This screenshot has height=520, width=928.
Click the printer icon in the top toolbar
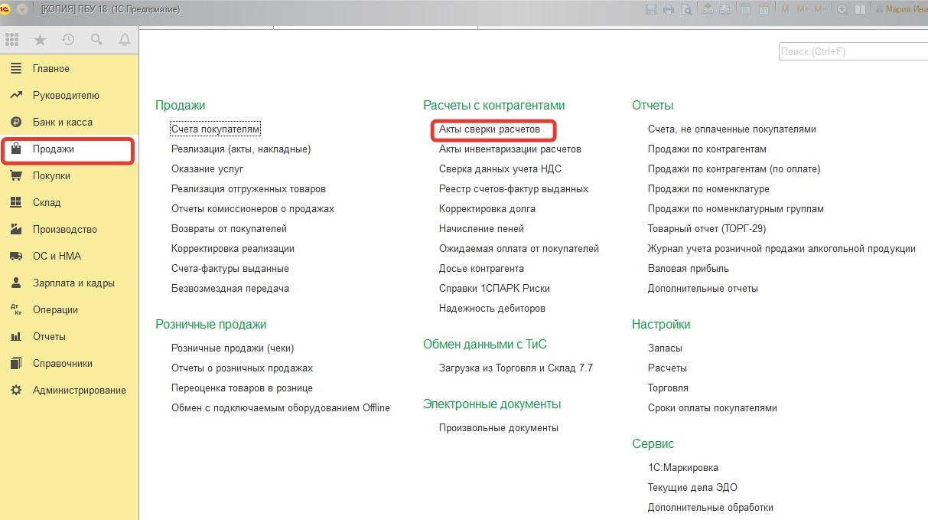pyautogui.click(x=669, y=9)
